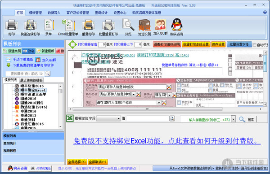Open the 客户及价格管理 tab
The width and height of the screenshot is (270, 174).
coord(78,13)
